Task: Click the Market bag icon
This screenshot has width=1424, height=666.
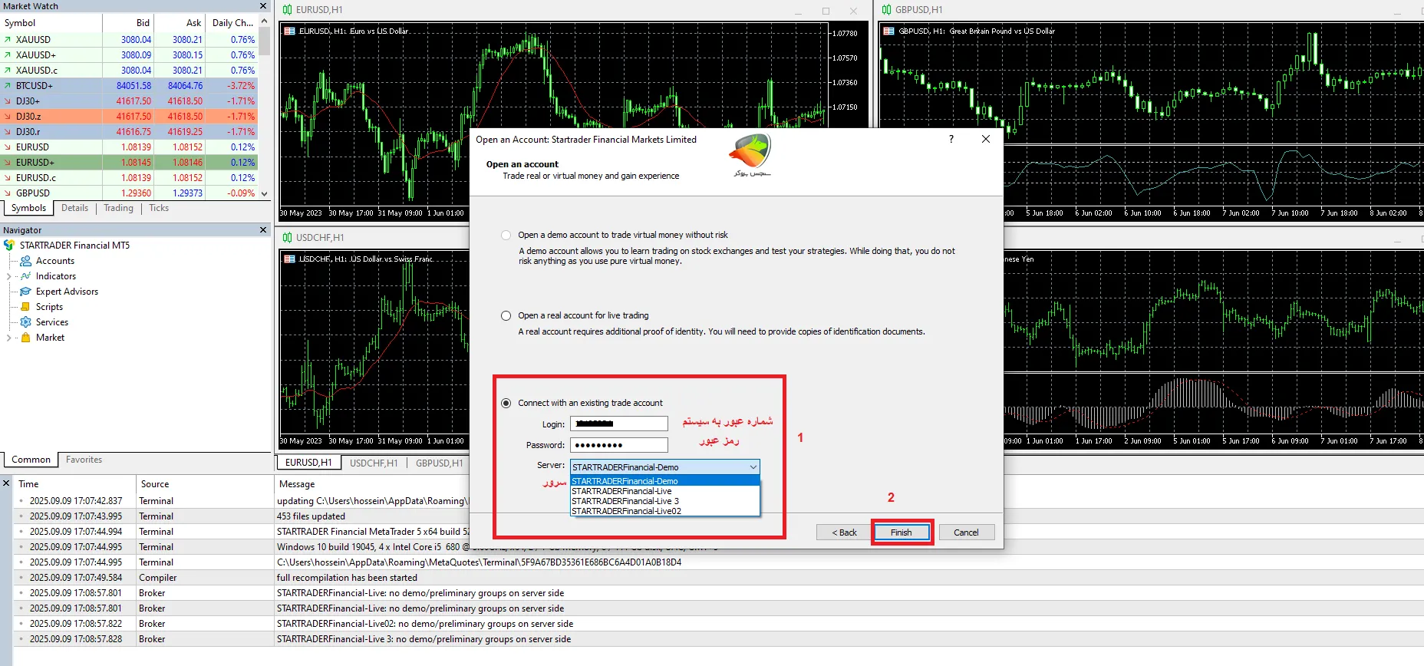Action: pyautogui.click(x=26, y=338)
